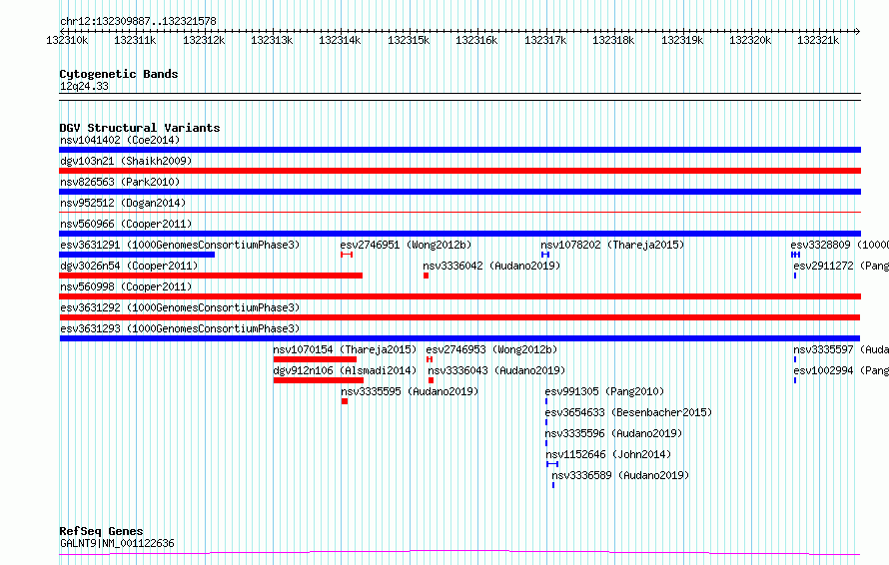889x565 pixels.
Task: Click the esv2911272 variant label
Action: pyautogui.click(x=841, y=266)
